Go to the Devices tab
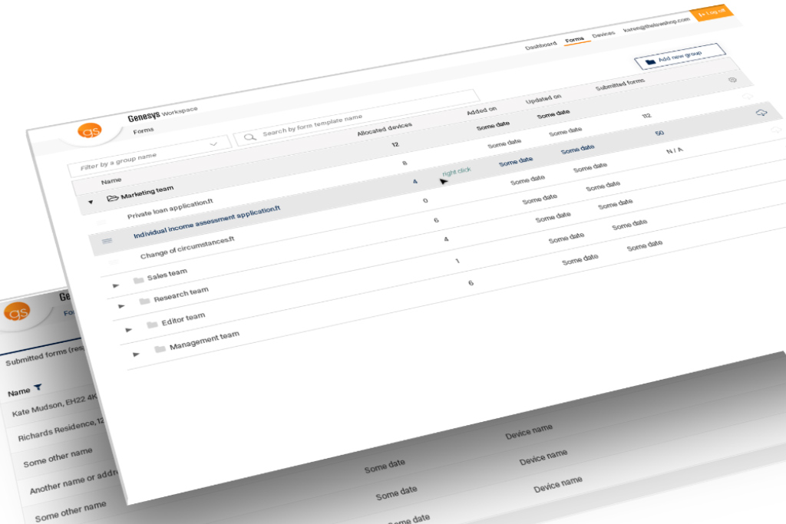Screen dimensions: 786x524 pyautogui.click(x=603, y=34)
